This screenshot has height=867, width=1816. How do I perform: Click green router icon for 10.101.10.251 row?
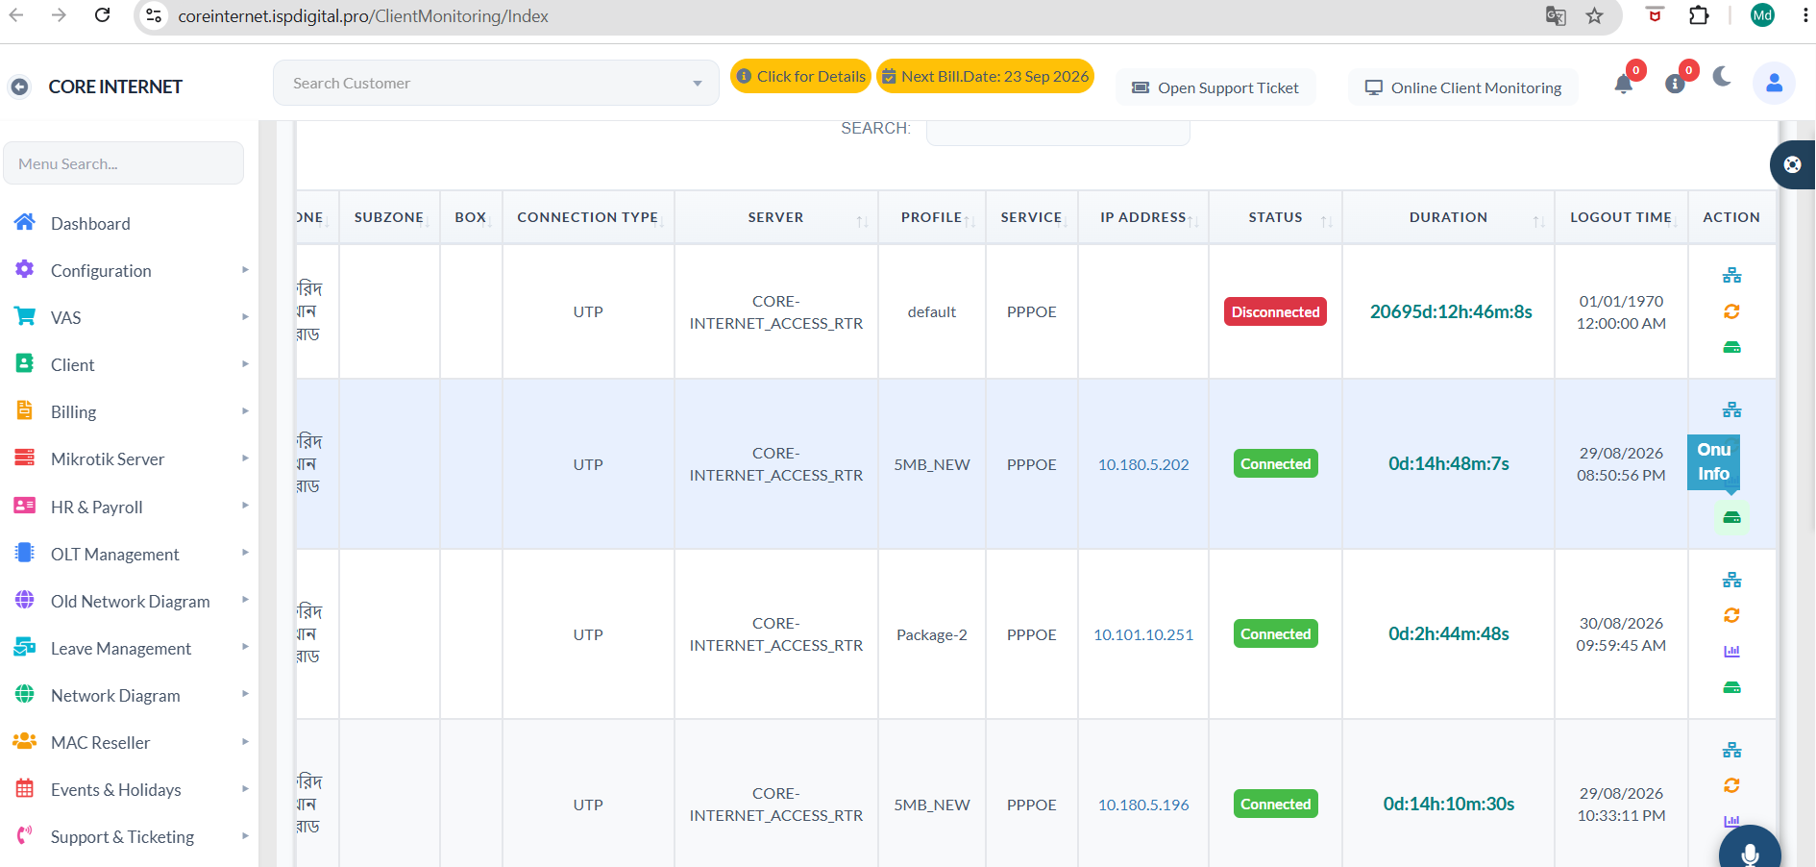coord(1731,687)
